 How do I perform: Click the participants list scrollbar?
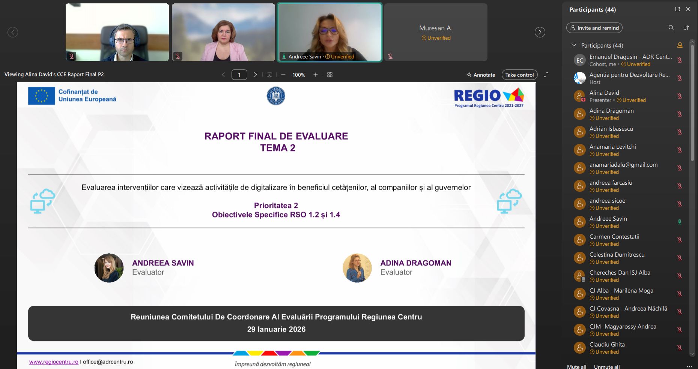coord(692,105)
